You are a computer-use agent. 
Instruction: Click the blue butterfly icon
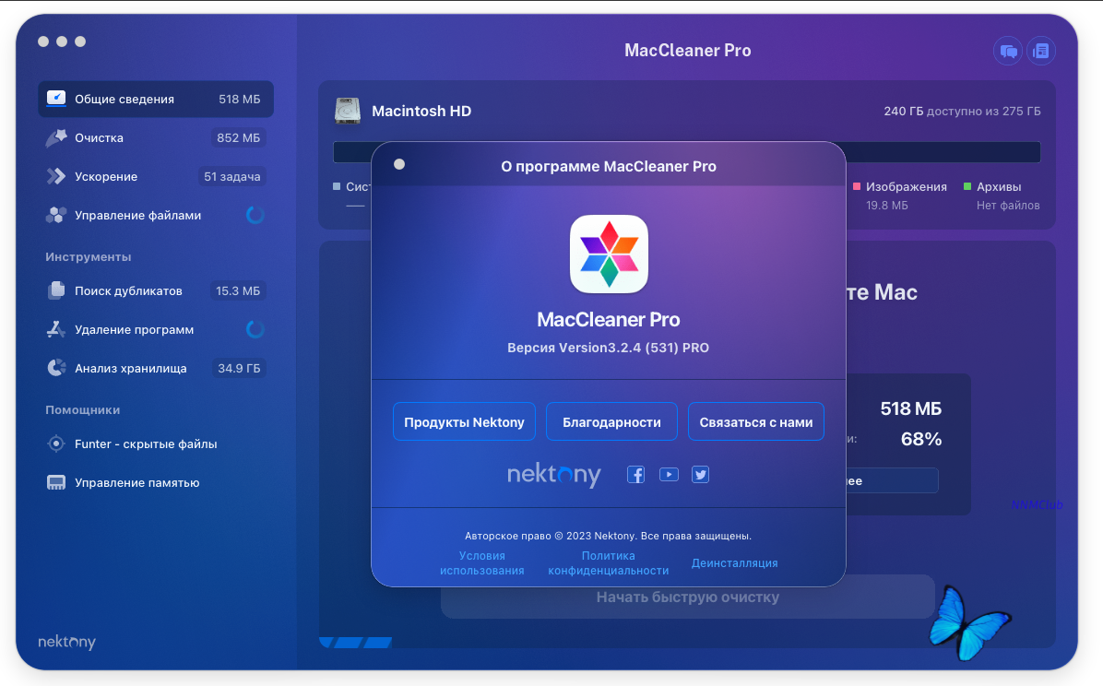coord(969,623)
